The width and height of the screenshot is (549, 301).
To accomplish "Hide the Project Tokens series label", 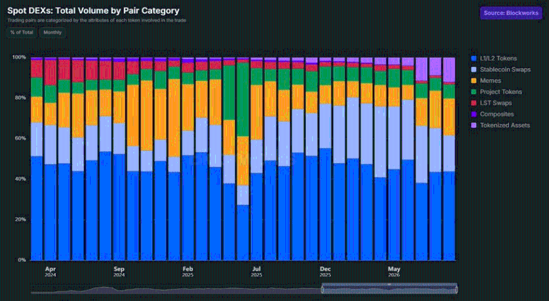I will coord(501,92).
